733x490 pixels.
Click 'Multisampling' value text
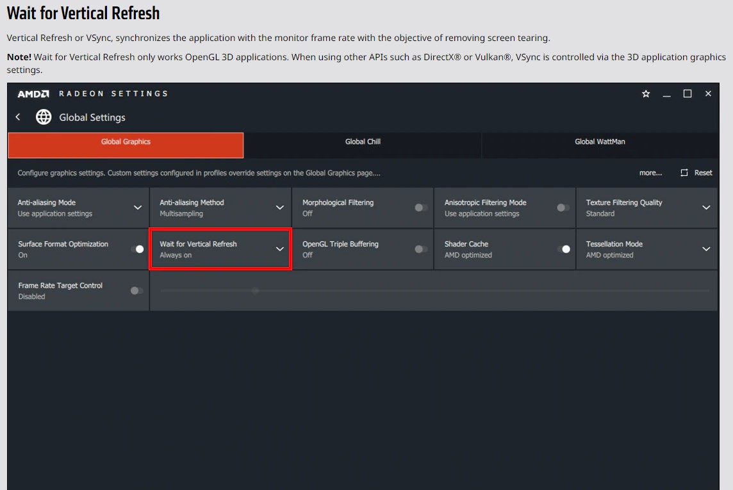click(181, 213)
